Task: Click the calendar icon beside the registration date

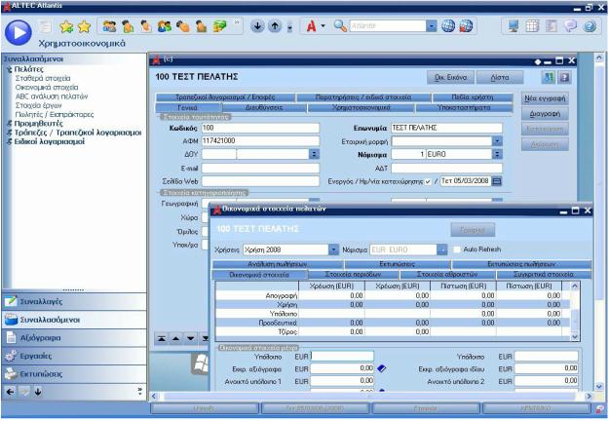Action: tap(497, 181)
